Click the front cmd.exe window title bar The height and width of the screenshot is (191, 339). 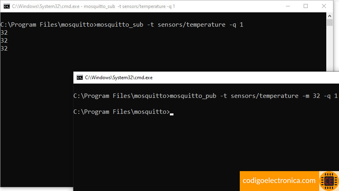[206, 78]
